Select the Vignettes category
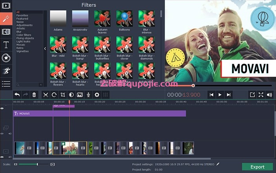Screen dimensions: 276x173 click(x=22, y=51)
